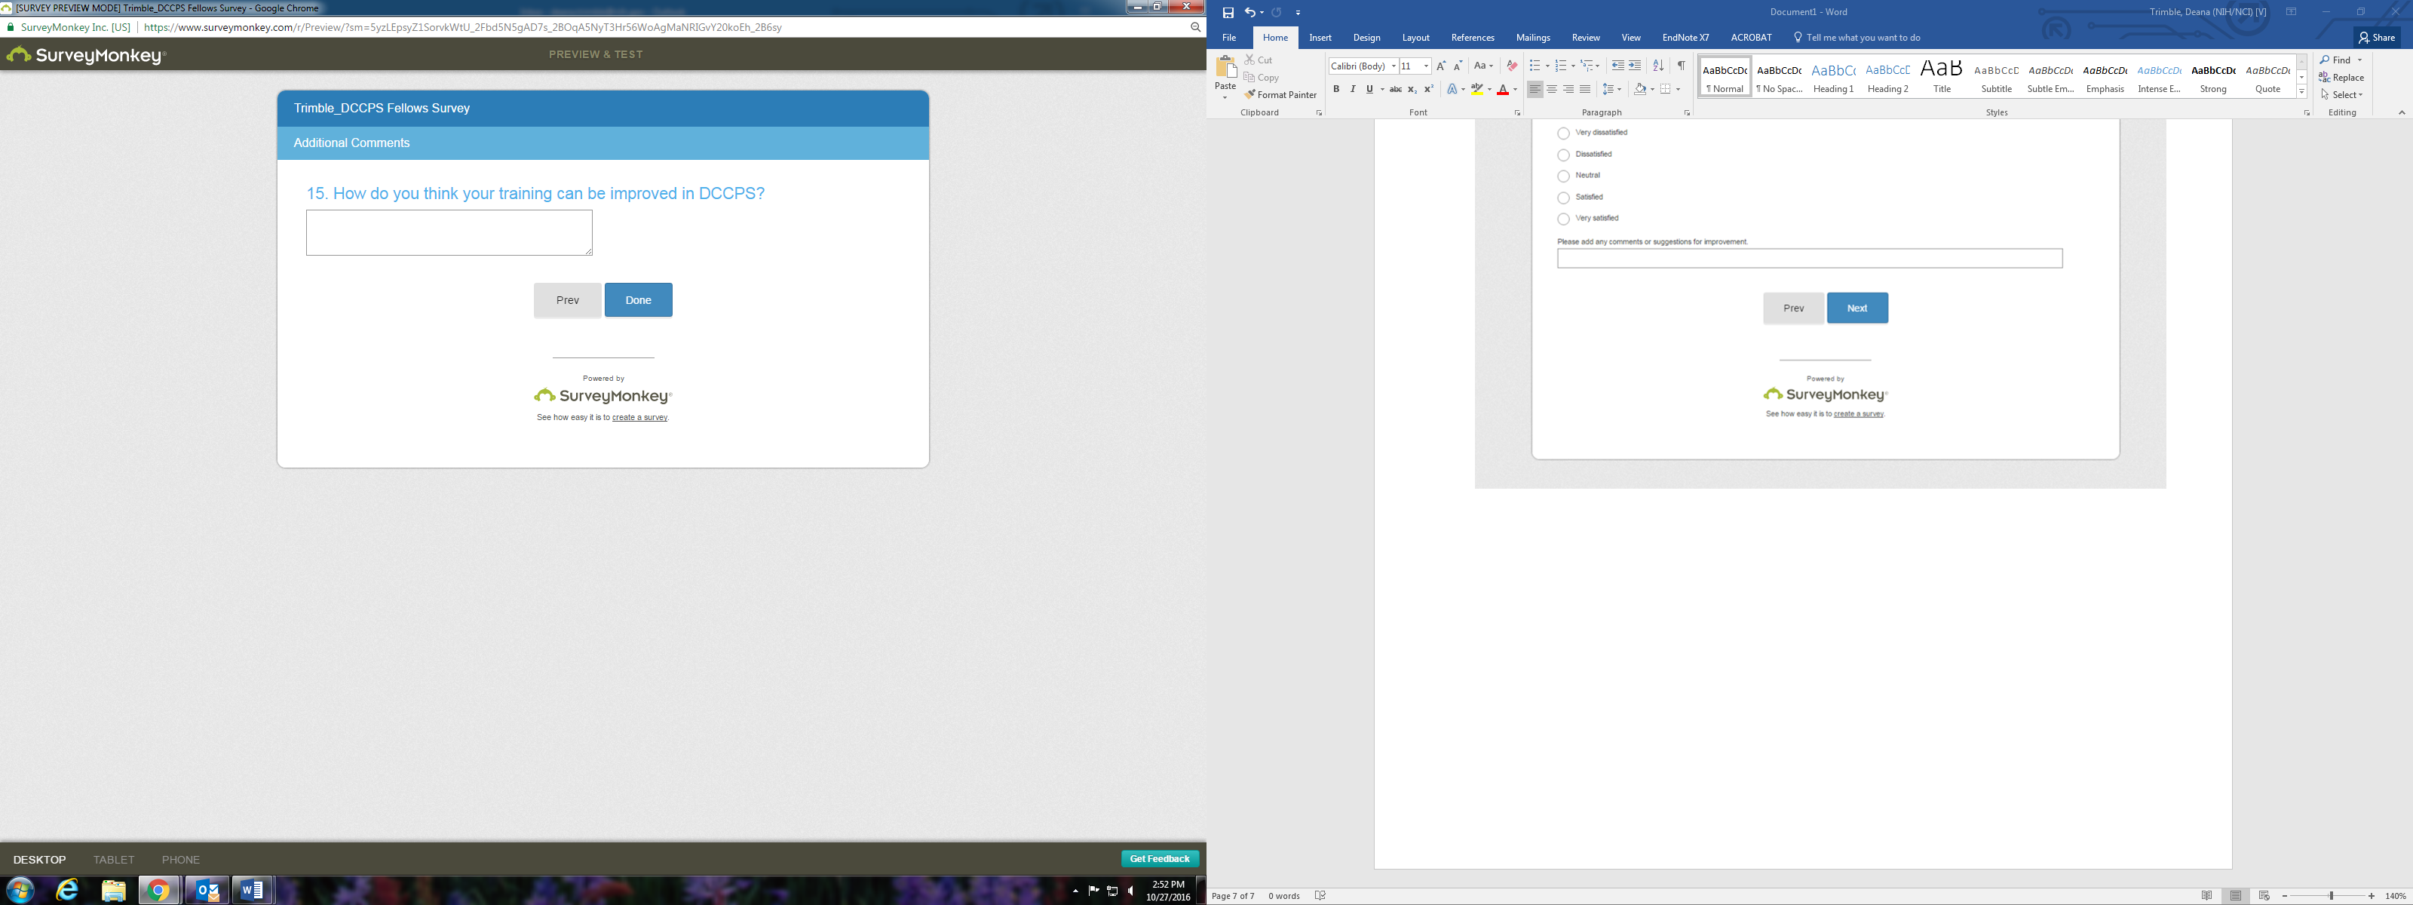Click the Sort icon in the Paragraph group
Viewport: 2413px width, 905px height.
click(x=1658, y=66)
